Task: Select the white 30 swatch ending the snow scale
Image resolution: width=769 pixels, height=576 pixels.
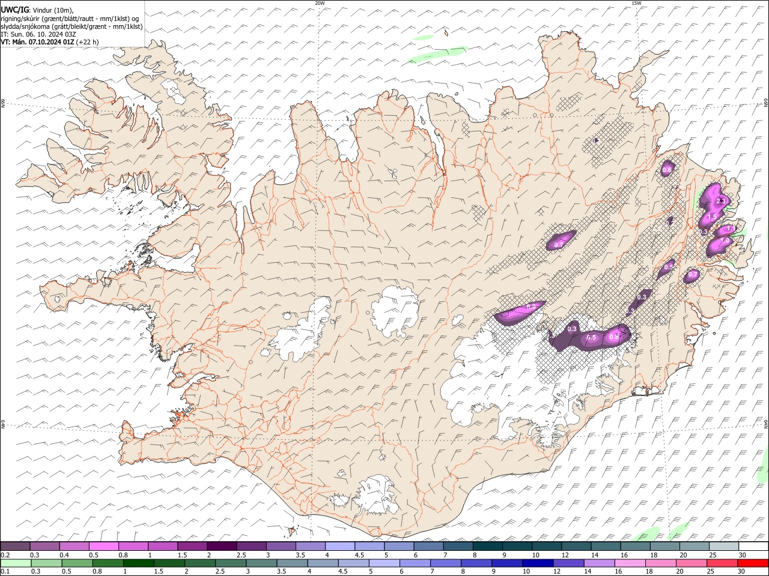Action: pyautogui.click(x=753, y=546)
